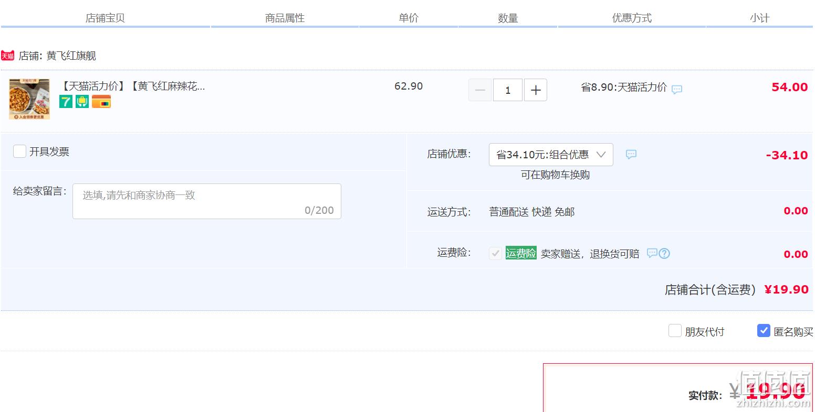Screen dimensions: 815x412
Task: Toggle the 运费险 freight insurance checkbox
Action: (x=495, y=254)
